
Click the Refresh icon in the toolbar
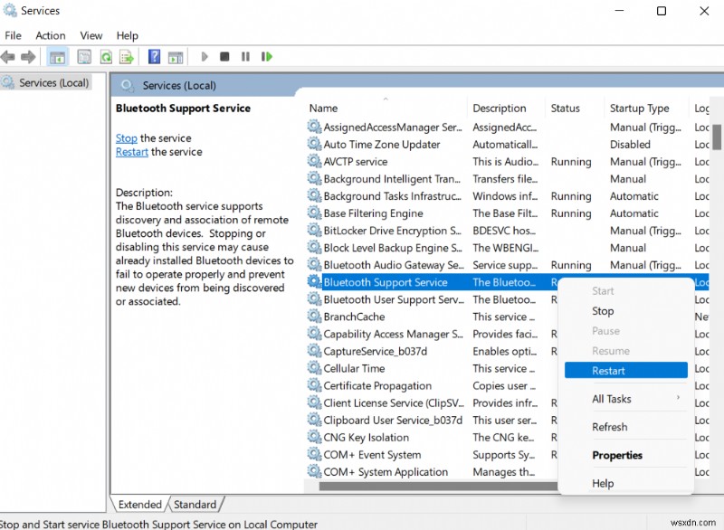(106, 56)
